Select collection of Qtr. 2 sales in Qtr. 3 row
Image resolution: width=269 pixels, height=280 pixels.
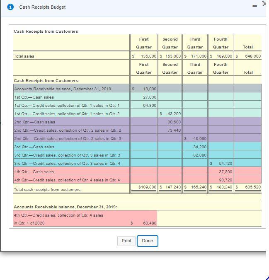tap(137, 138)
